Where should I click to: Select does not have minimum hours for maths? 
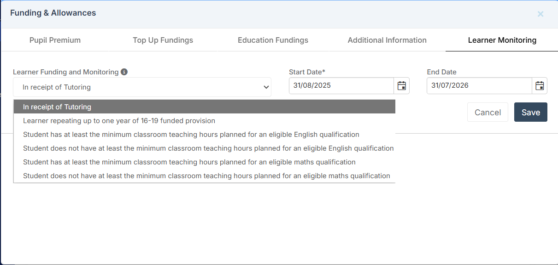click(x=205, y=176)
